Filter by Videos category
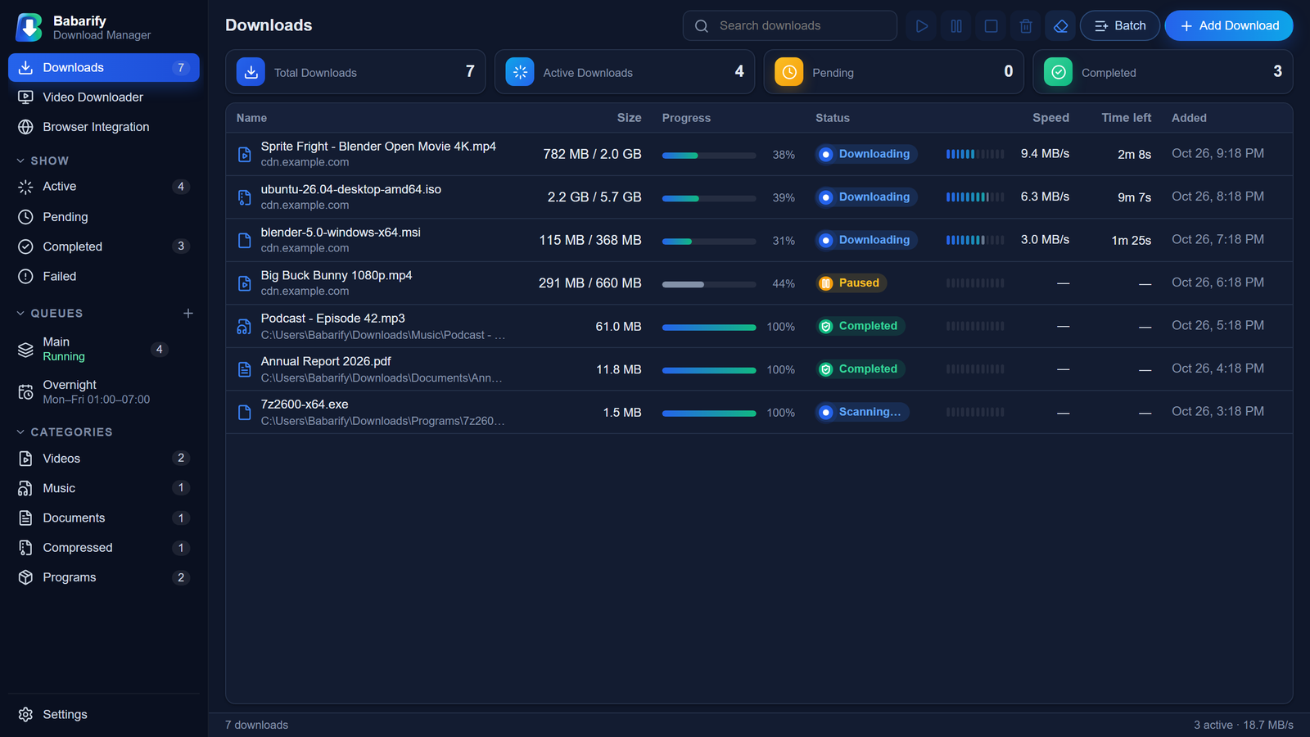This screenshot has width=1310, height=737. 104,458
